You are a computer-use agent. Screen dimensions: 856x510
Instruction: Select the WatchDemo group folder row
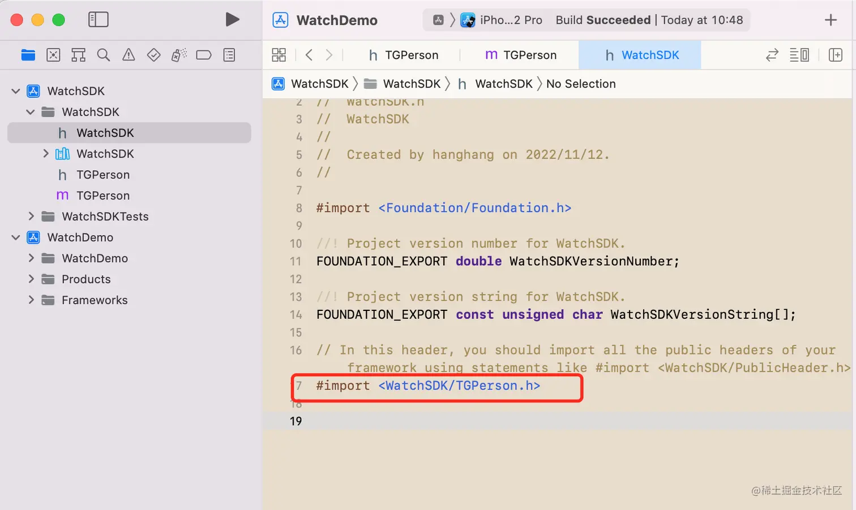(129, 258)
